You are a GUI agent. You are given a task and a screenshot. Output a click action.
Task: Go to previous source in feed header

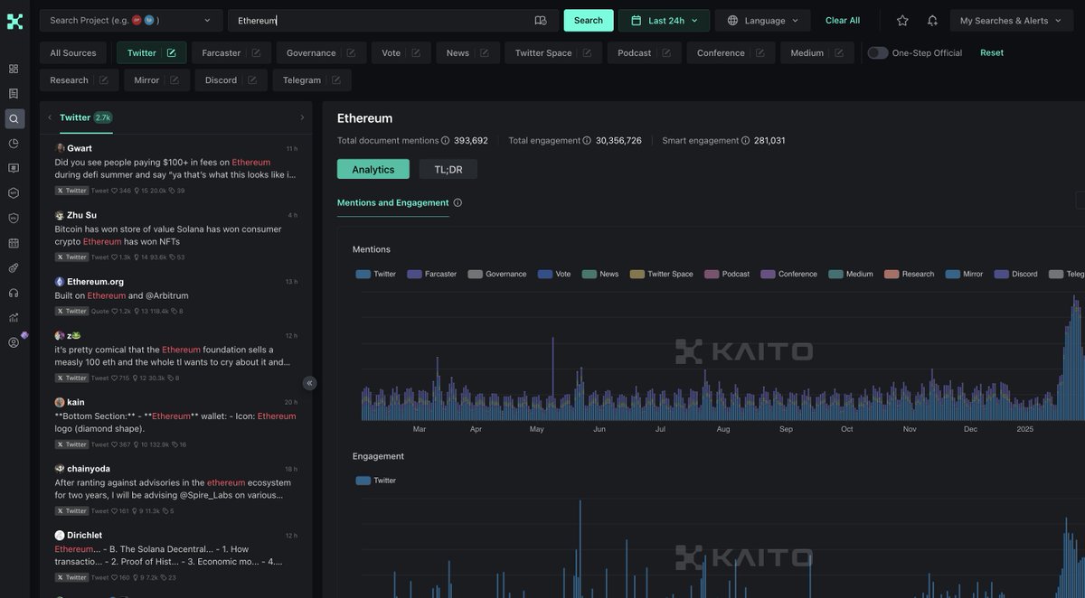pyautogui.click(x=50, y=117)
